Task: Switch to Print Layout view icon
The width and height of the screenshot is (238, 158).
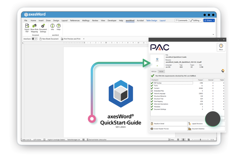Action: (183, 140)
